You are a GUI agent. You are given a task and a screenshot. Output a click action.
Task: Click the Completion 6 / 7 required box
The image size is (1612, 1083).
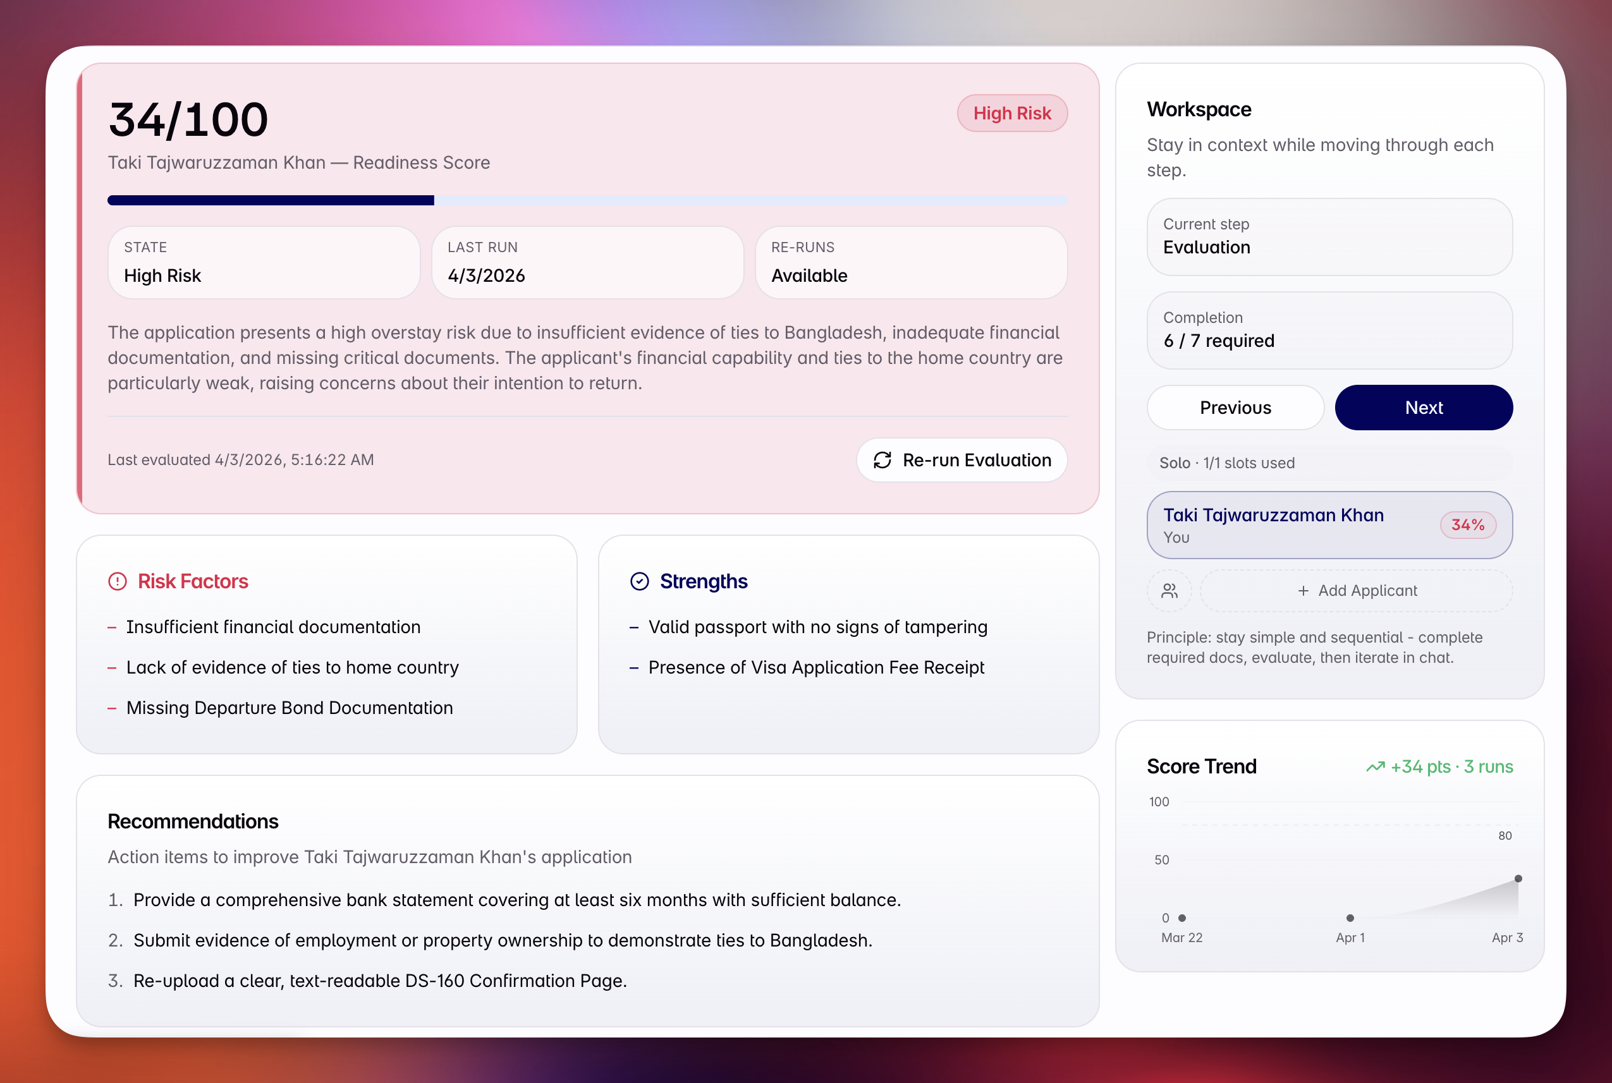(1329, 330)
